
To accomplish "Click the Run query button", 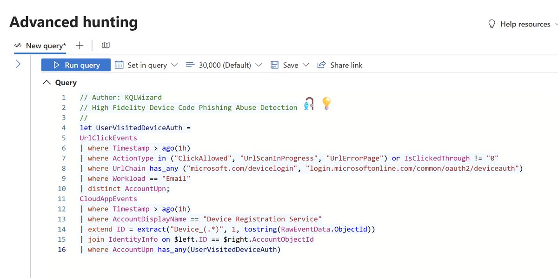I will [x=76, y=65].
